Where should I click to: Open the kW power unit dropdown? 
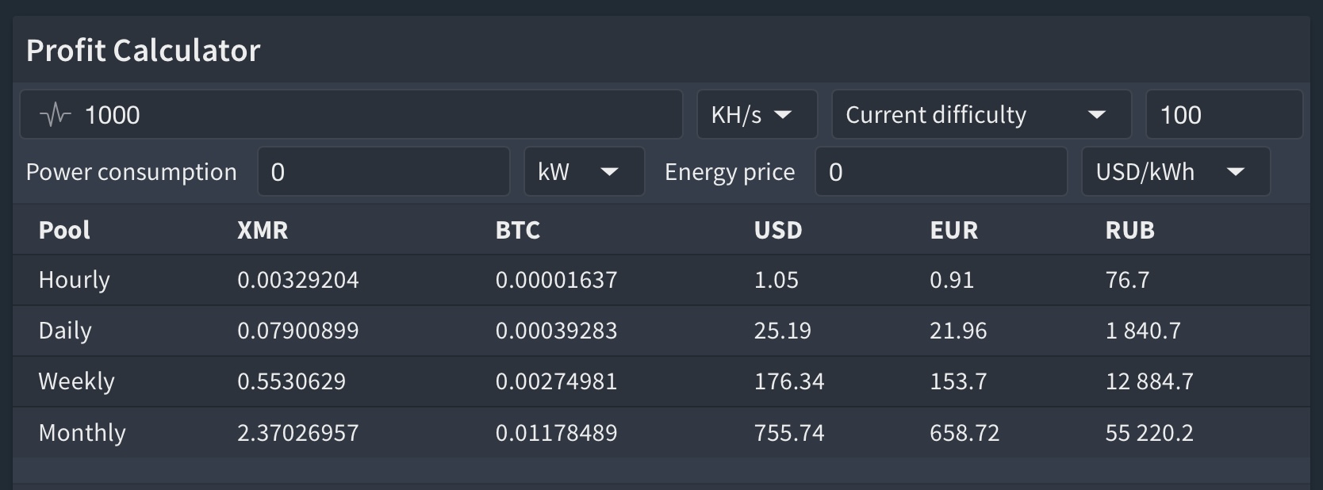(585, 171)
